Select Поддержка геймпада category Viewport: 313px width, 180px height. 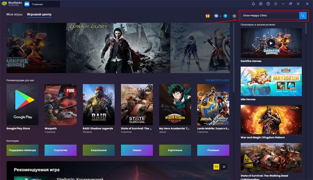coord(22,150)
